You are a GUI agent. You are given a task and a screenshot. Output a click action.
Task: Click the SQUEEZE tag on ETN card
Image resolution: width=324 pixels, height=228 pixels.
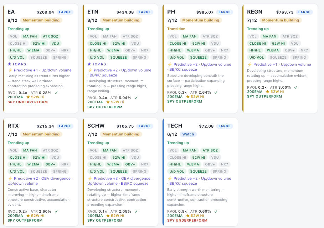click(x=119, y=58)
